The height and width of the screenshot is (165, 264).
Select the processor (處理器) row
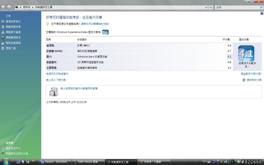click(139, 45)
